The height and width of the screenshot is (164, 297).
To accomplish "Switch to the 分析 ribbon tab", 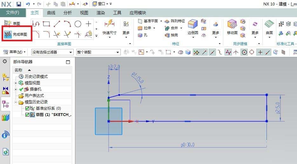I will (68, 13).
